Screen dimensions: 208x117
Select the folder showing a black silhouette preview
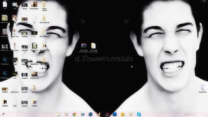tap(5, 102)
